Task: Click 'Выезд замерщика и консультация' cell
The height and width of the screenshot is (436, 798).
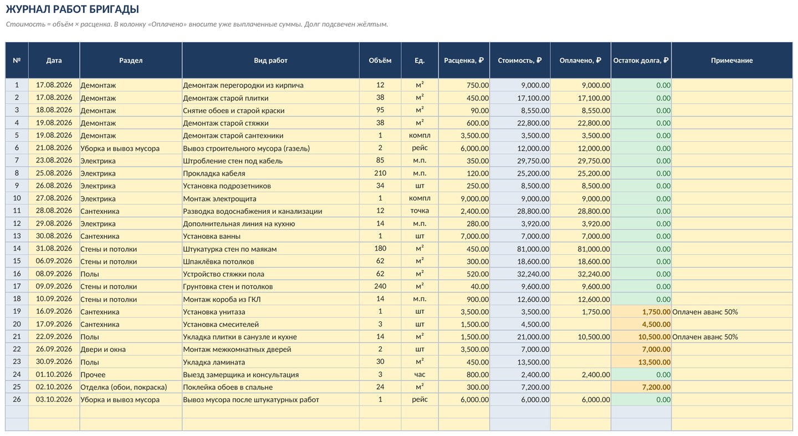Action: [270, 375]
